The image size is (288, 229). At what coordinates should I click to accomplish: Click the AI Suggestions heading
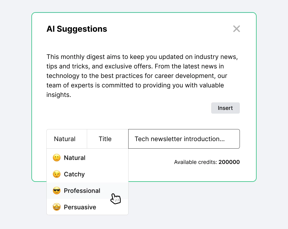pyautogui.click(x=77, y=29)
